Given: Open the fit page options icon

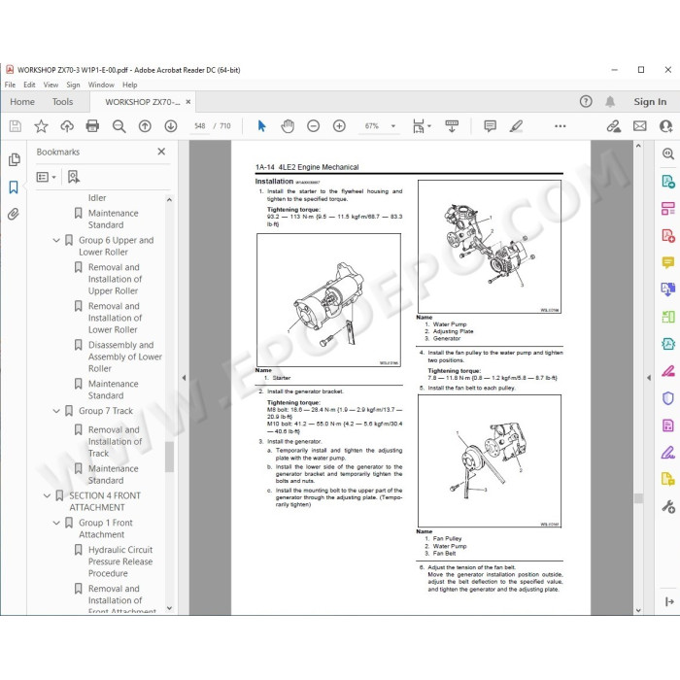Looking at the screenshot, I should 420,126.
